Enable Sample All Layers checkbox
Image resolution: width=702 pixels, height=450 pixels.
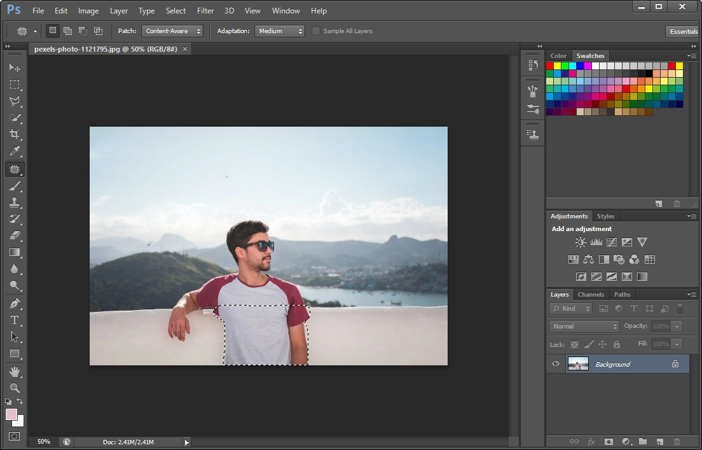[316, 31]
